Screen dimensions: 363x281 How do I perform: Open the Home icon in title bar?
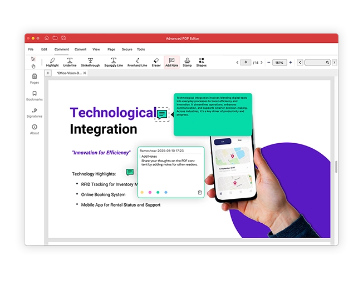pos(47,38)
